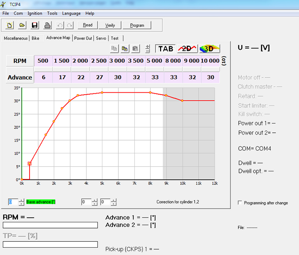This screenshot has height=255, width=299.
Task: Open the Help menu
Action: tap(90, 13)
